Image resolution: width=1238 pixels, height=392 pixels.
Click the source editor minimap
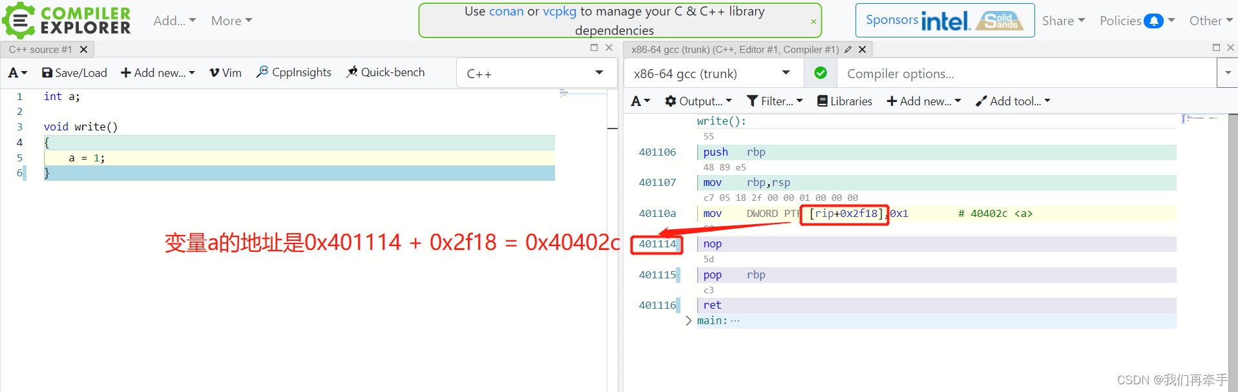point(583,94)
